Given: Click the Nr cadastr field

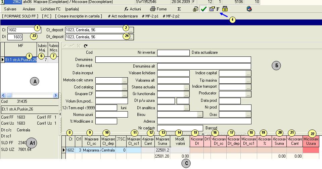Looking at the screenshot, I should point(180,128).
